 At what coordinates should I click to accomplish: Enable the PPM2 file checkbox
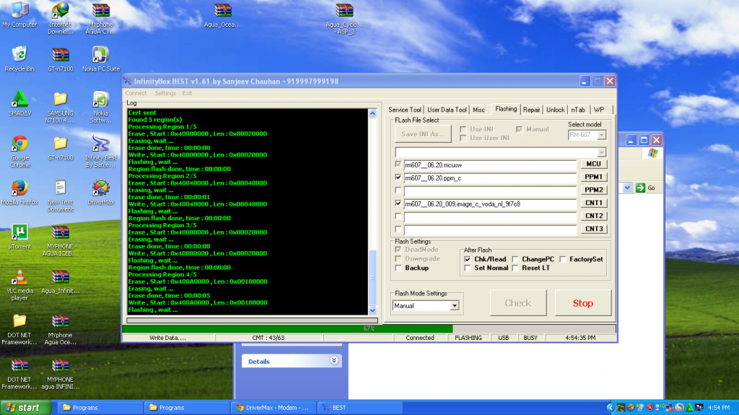tap(398, 190)
